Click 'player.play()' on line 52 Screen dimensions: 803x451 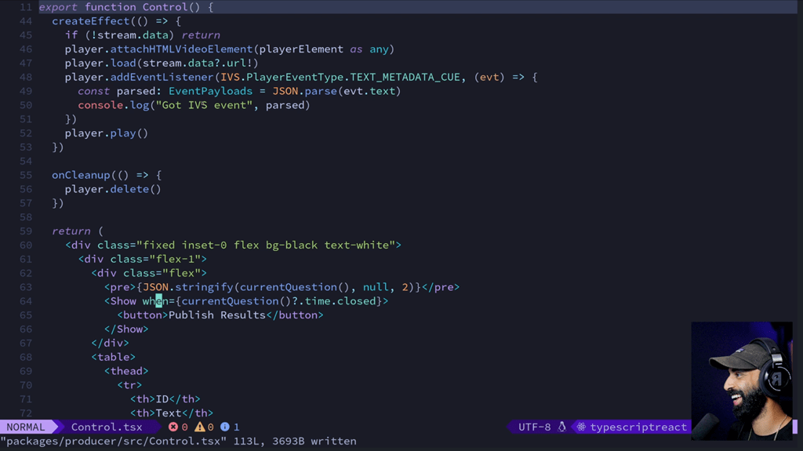pos(107,133)
